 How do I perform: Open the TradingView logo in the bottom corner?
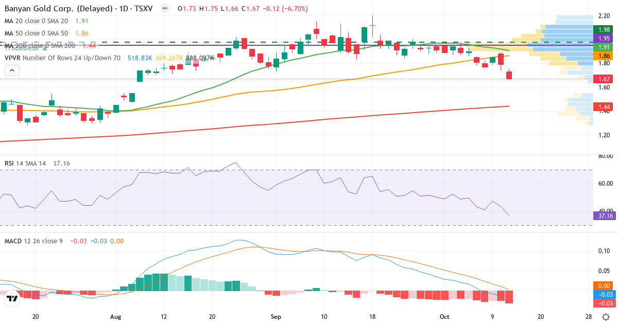point(12,298)
